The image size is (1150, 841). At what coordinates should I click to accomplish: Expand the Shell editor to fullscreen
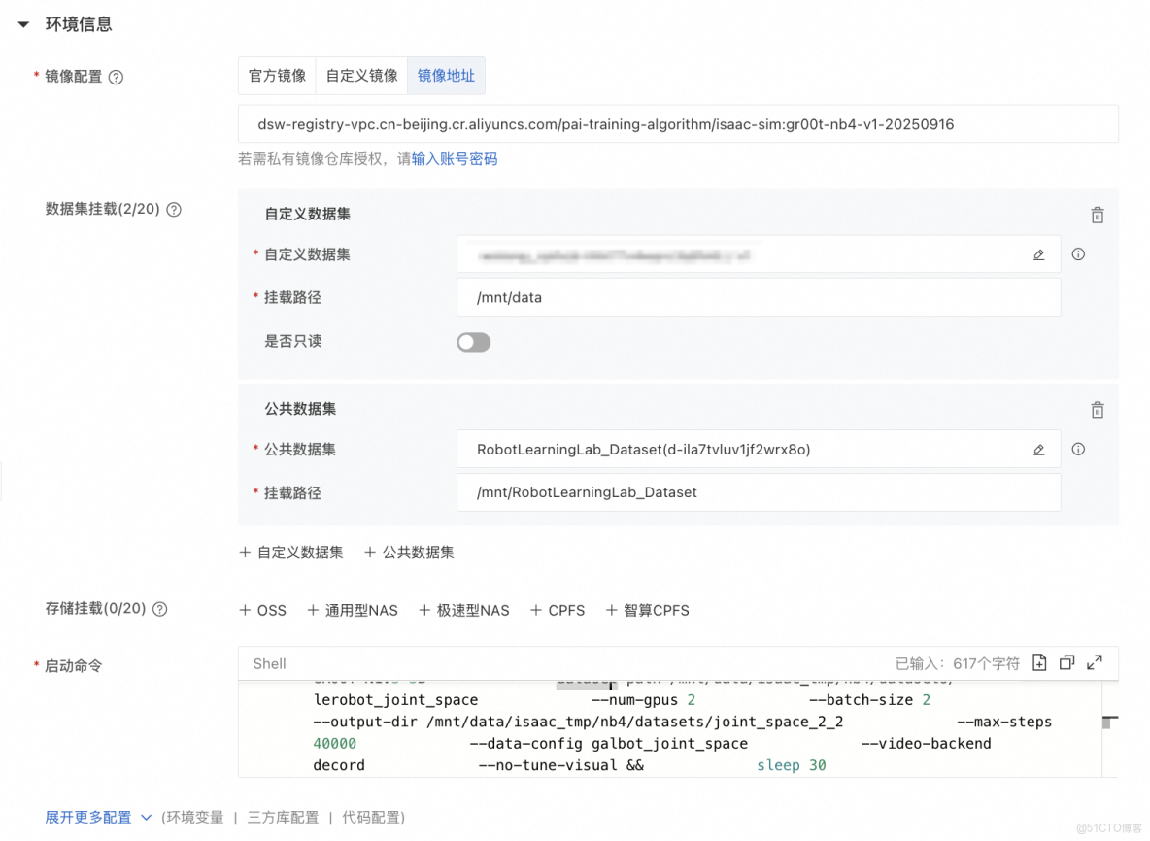click(1095, 662)
